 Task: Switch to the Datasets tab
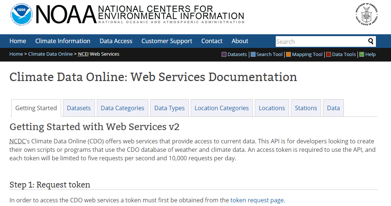click(79, 108)
